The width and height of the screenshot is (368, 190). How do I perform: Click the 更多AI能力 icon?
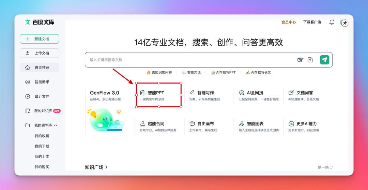(x=291, y=124)
